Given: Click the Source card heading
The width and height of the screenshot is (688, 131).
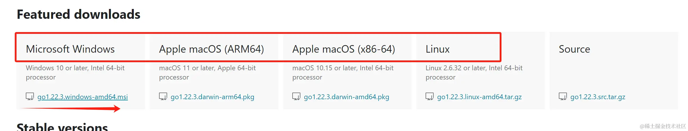Looking at the screenshot, I should click(574, 49).
